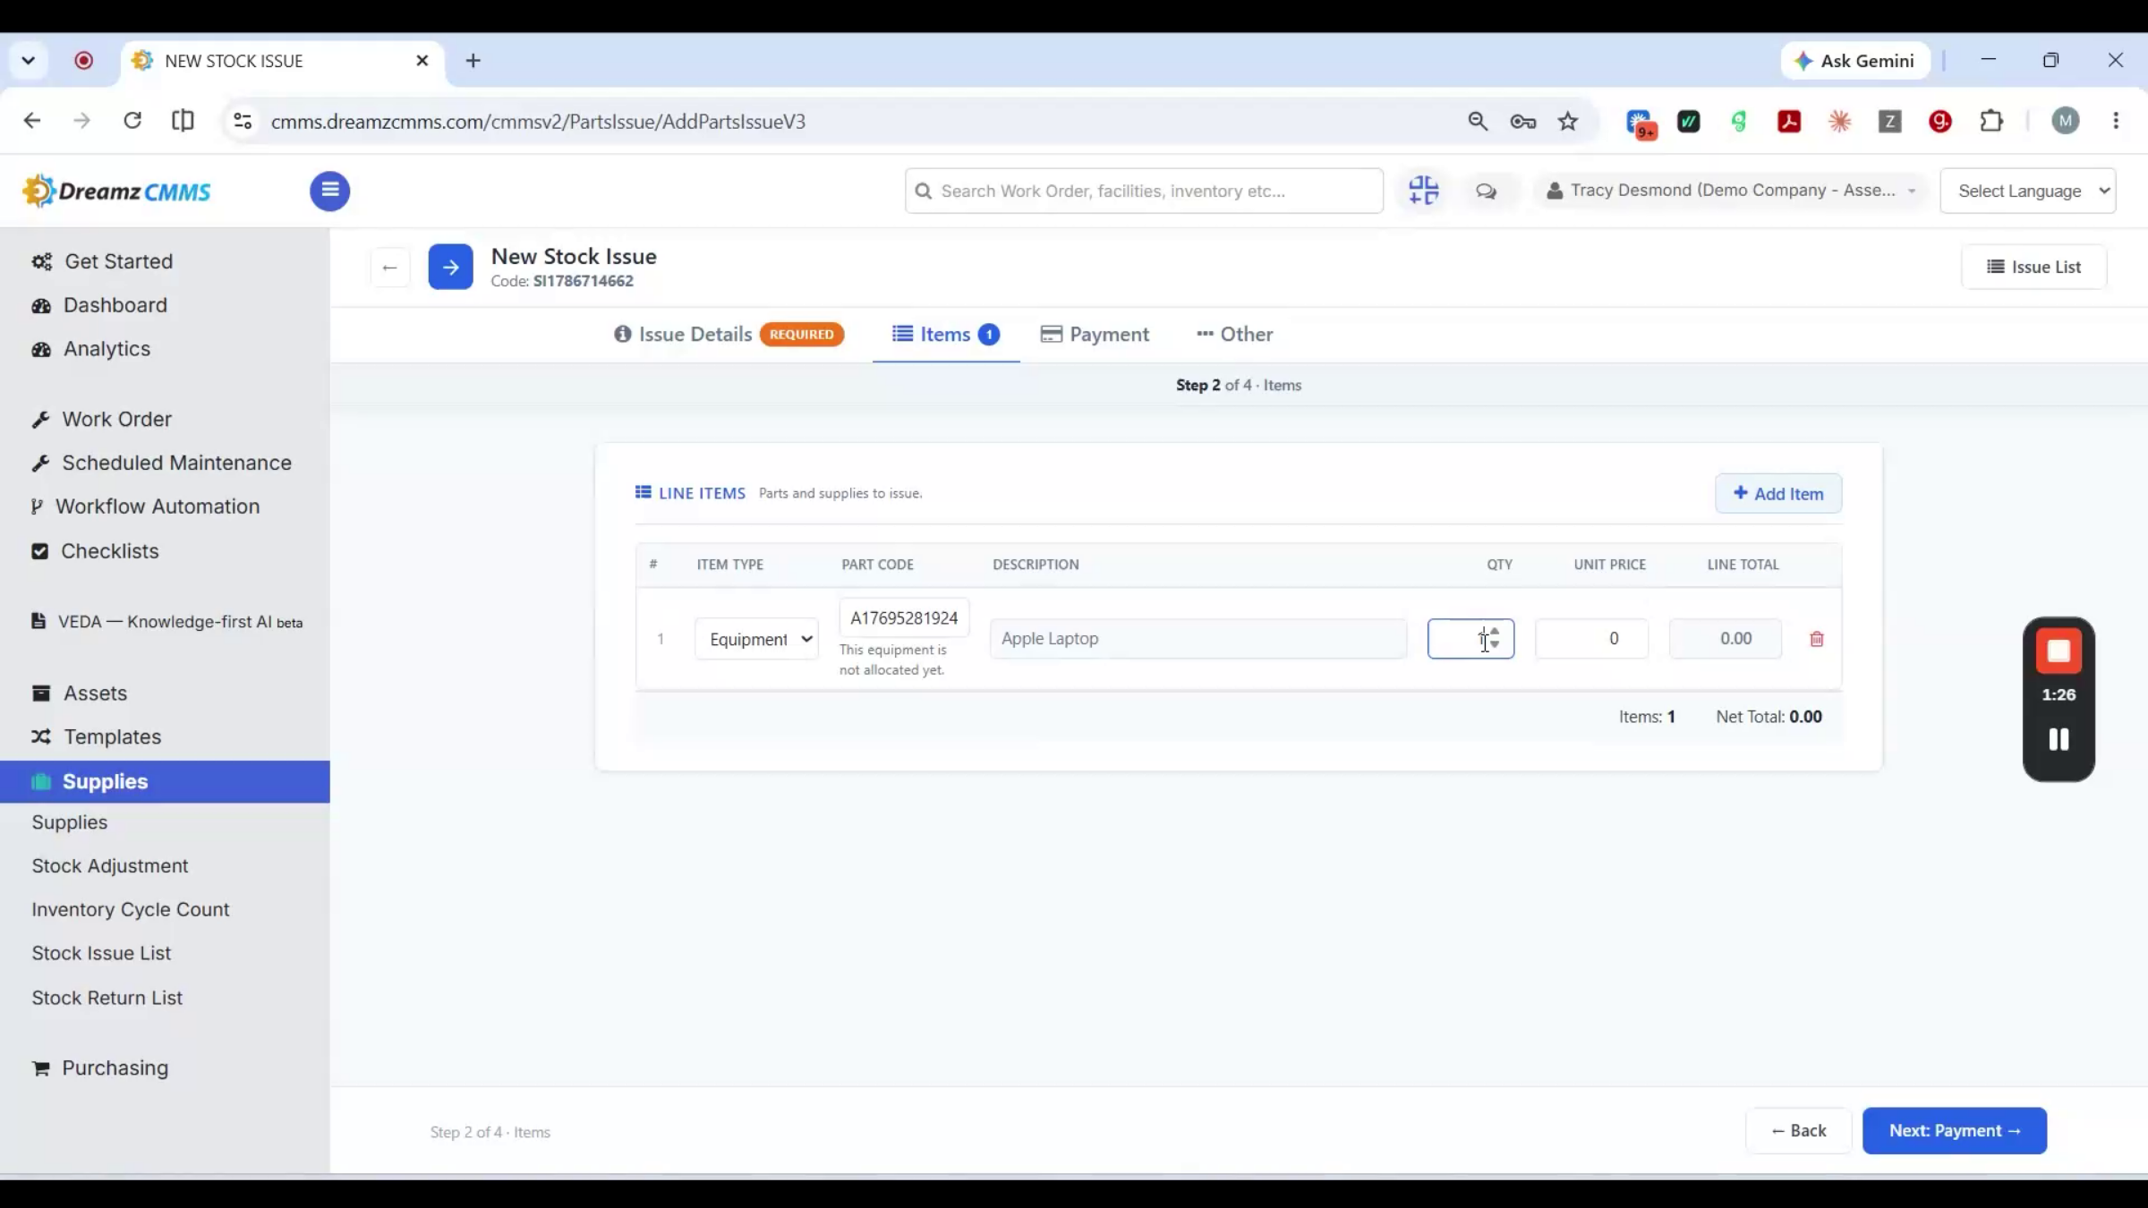Viewport: 2148px width, 1208px height.
Task: Click the Issue List button
Action: pyautogui.click(x=2033, y=267)
